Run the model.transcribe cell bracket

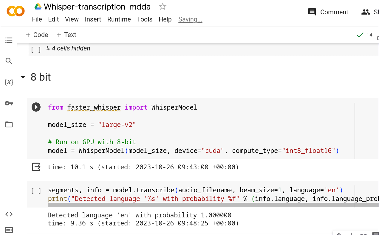(36, 191)
